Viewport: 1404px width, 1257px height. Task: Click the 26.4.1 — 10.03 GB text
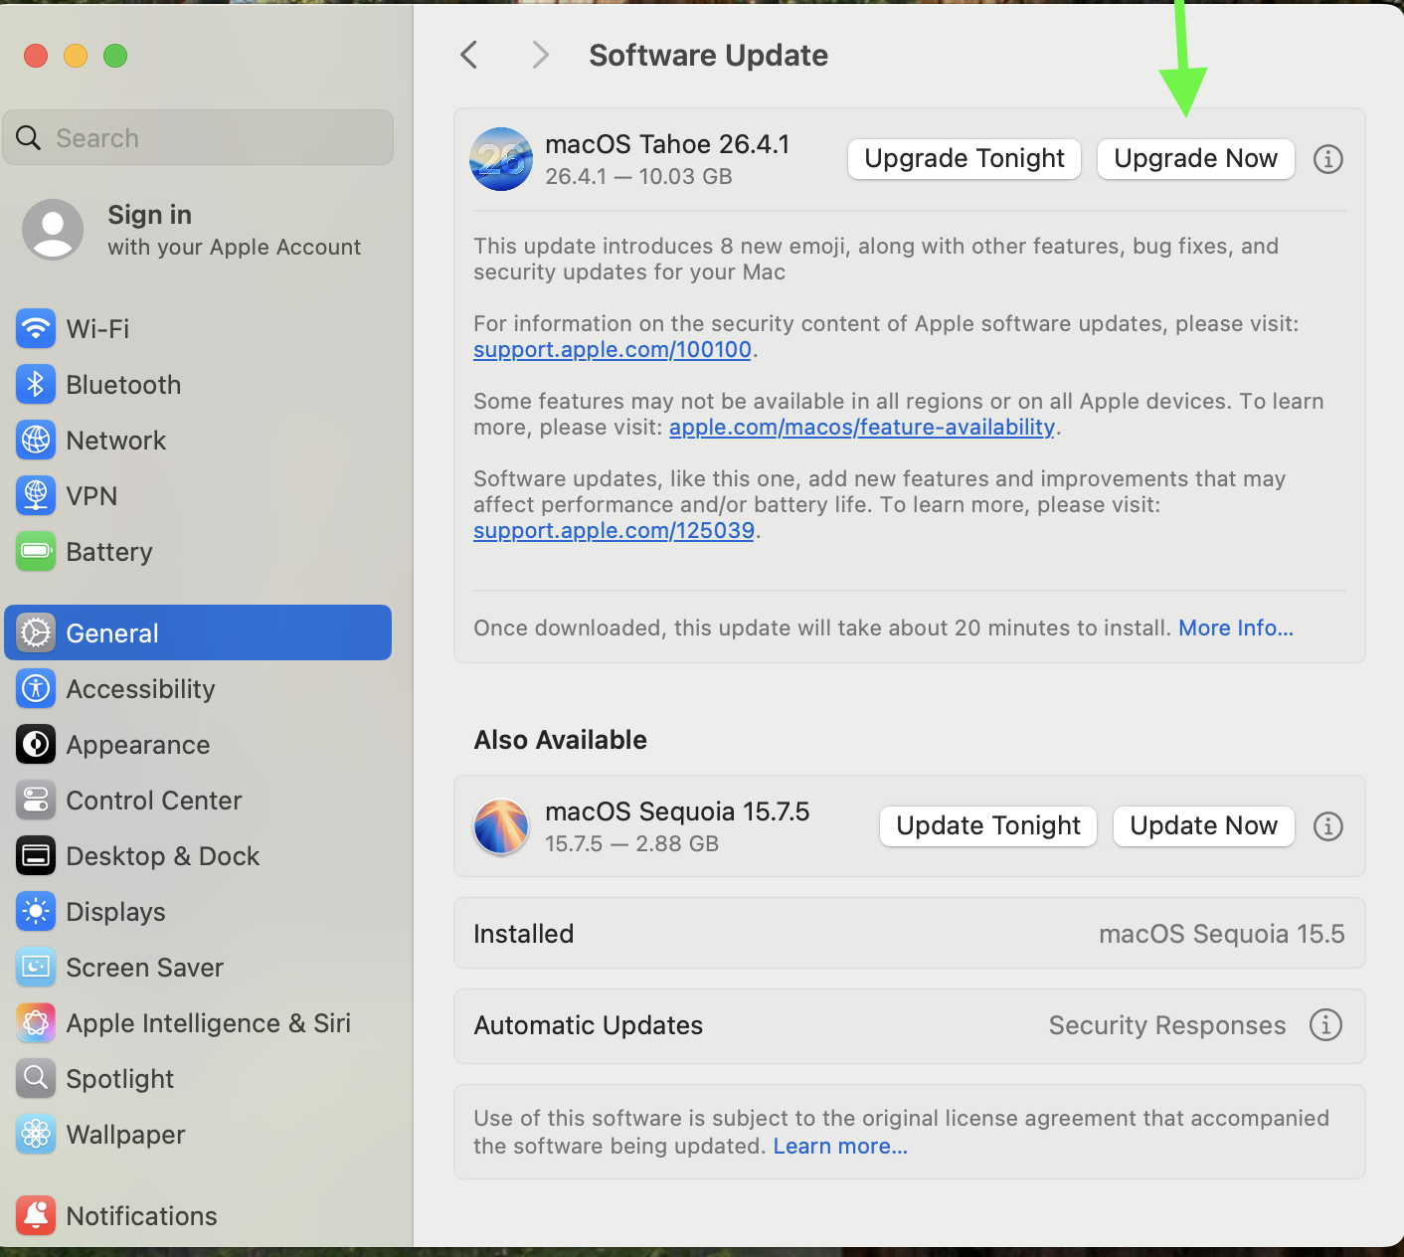(639, 177)
